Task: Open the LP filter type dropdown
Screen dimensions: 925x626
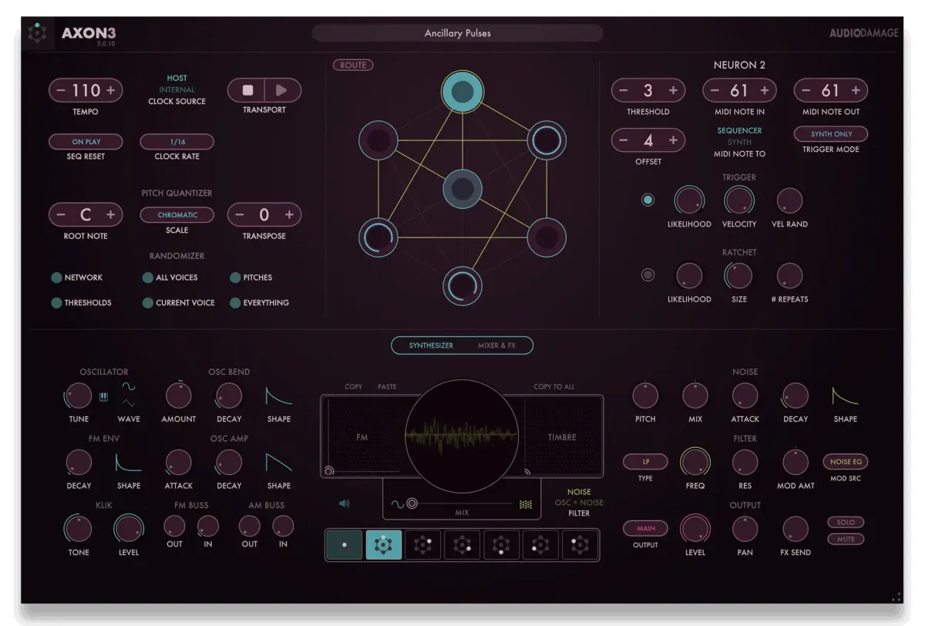Action: pos(645,462)
